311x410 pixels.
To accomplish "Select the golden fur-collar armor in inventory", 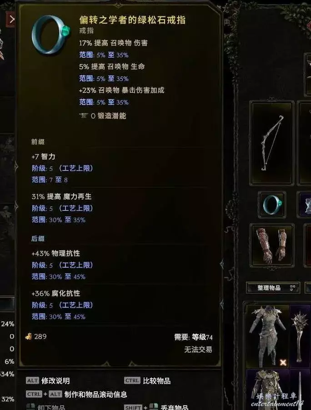I will tap(267, 389).
